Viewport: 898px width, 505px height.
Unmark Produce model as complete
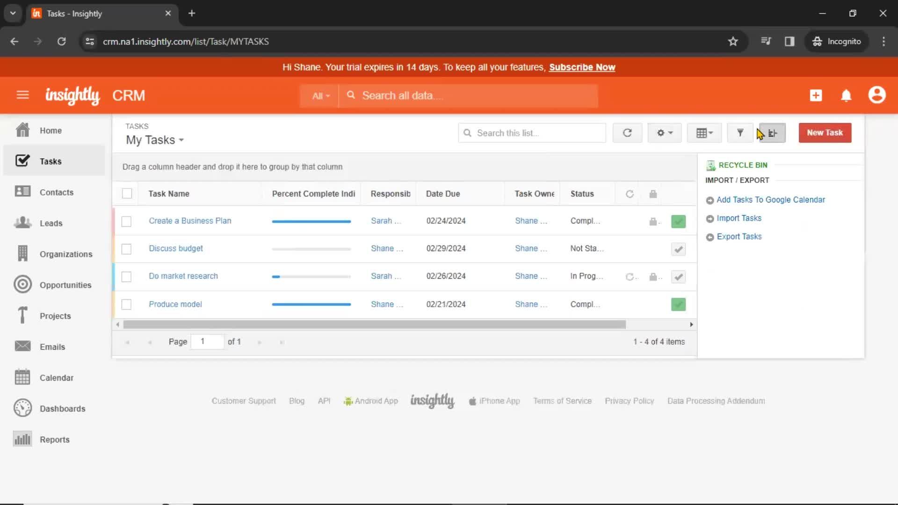[x=678, y=304]
